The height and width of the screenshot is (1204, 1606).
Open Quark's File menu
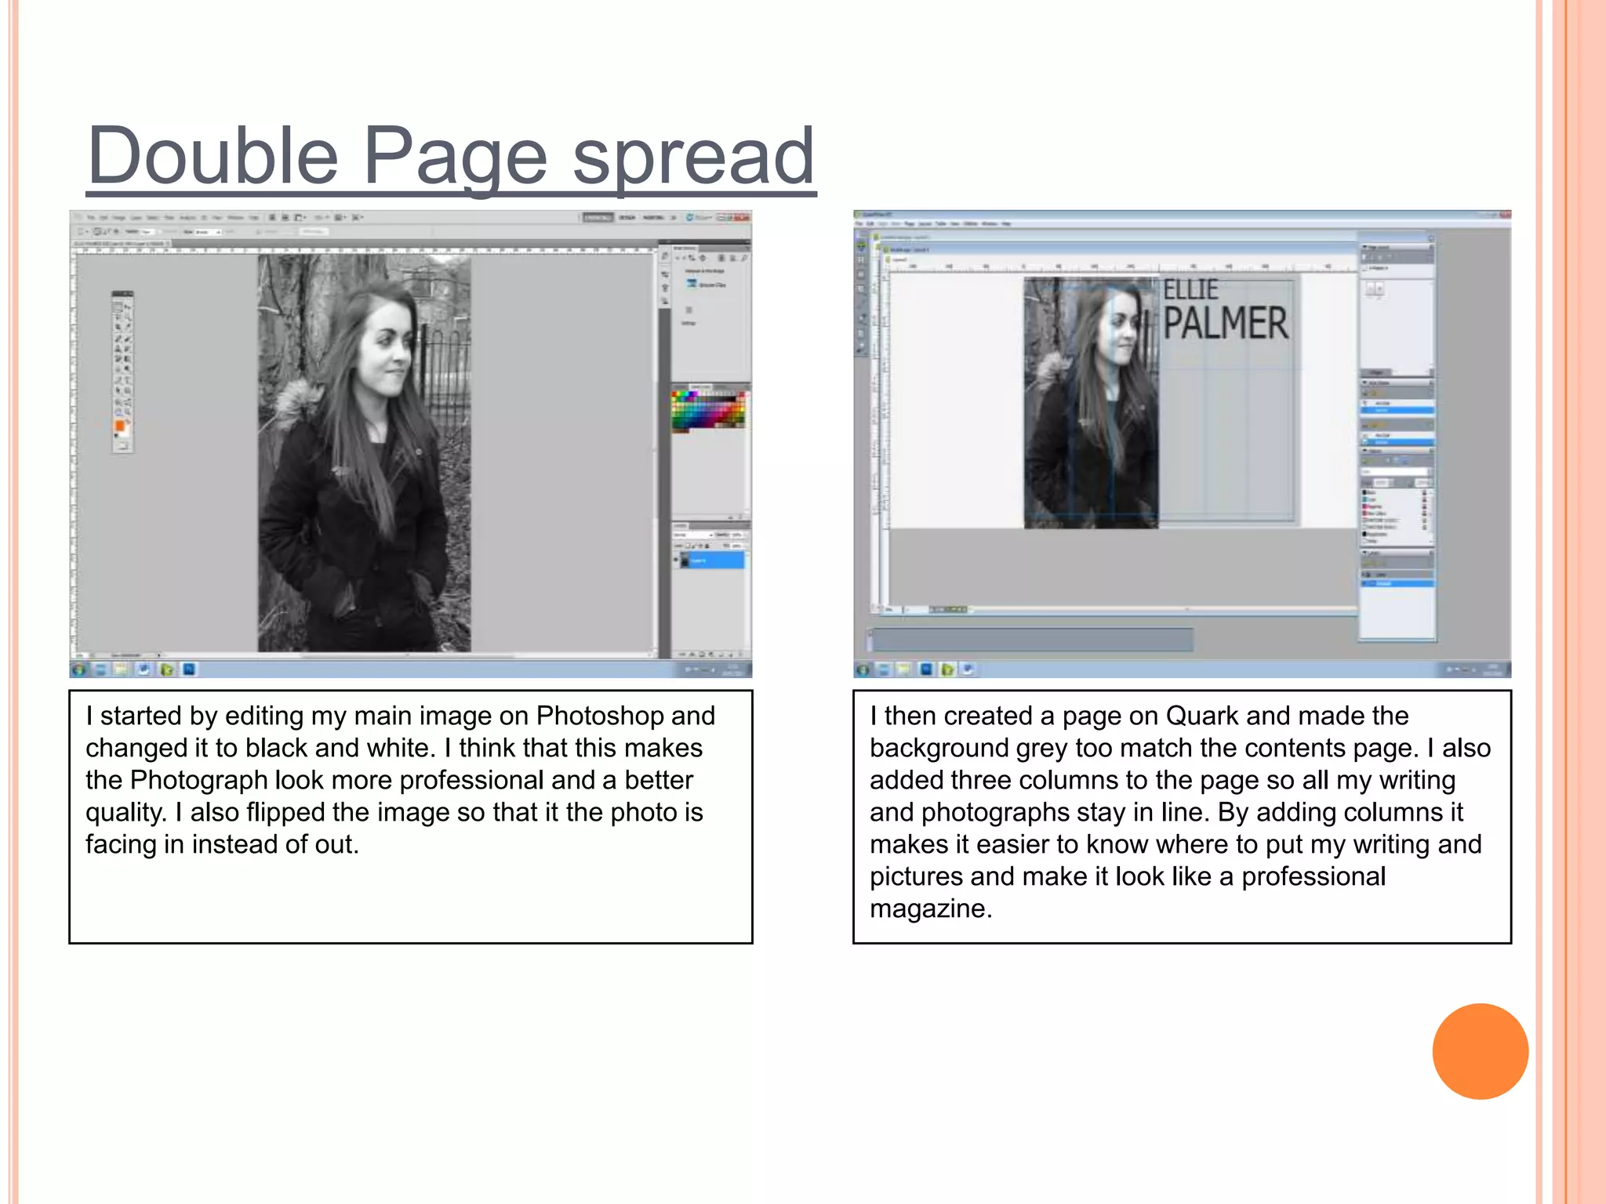pos(859,223)
